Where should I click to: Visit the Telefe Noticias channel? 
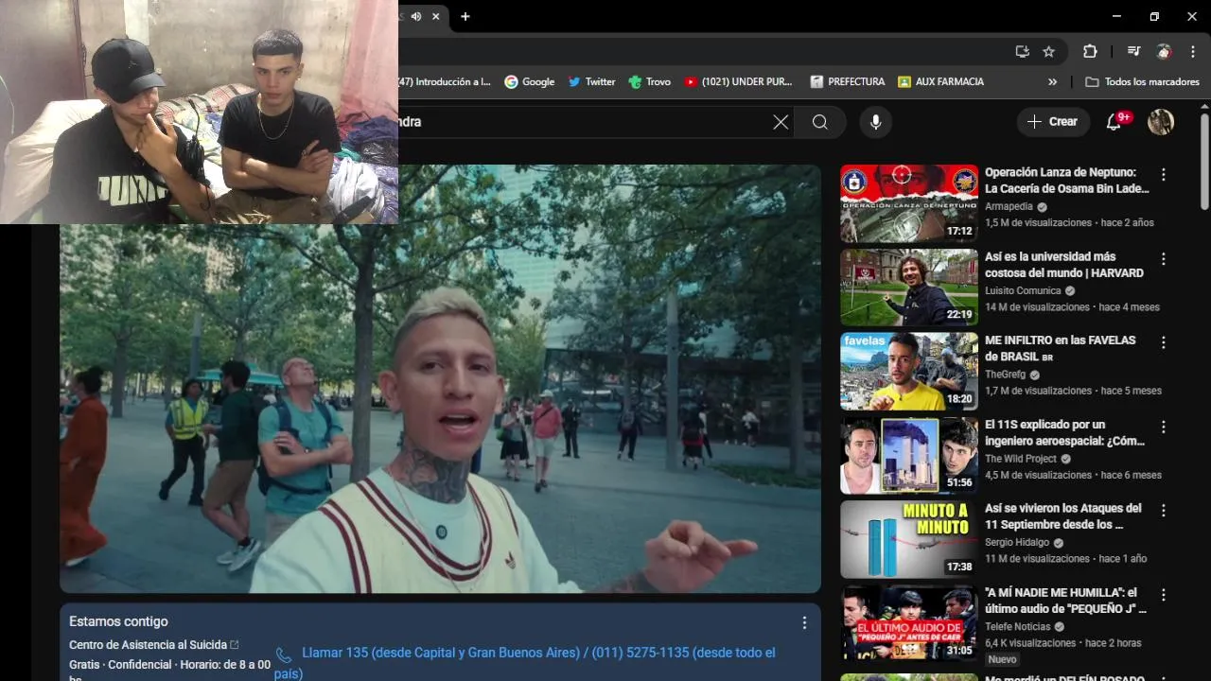(x=1018, y=627)
